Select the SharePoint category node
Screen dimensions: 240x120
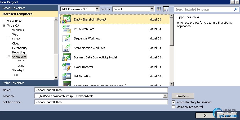tap(19, 57)
